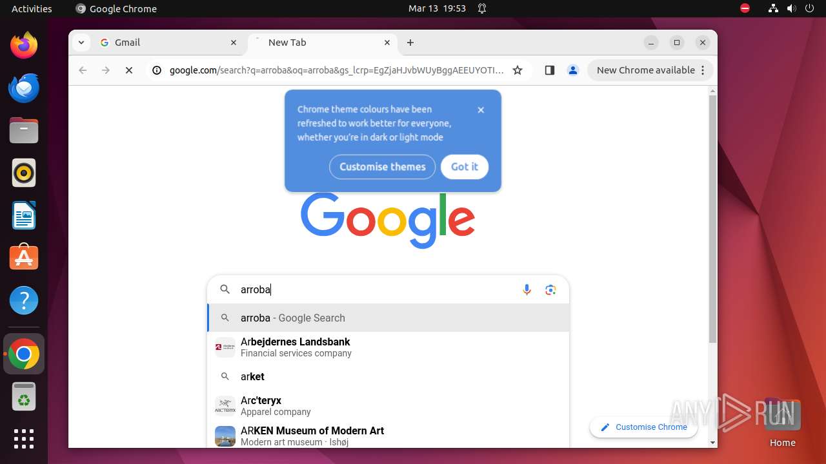Select the New Tab tab
Viewport: 826px width, 464px height.
pyautogui.click(x=323, y=43)
